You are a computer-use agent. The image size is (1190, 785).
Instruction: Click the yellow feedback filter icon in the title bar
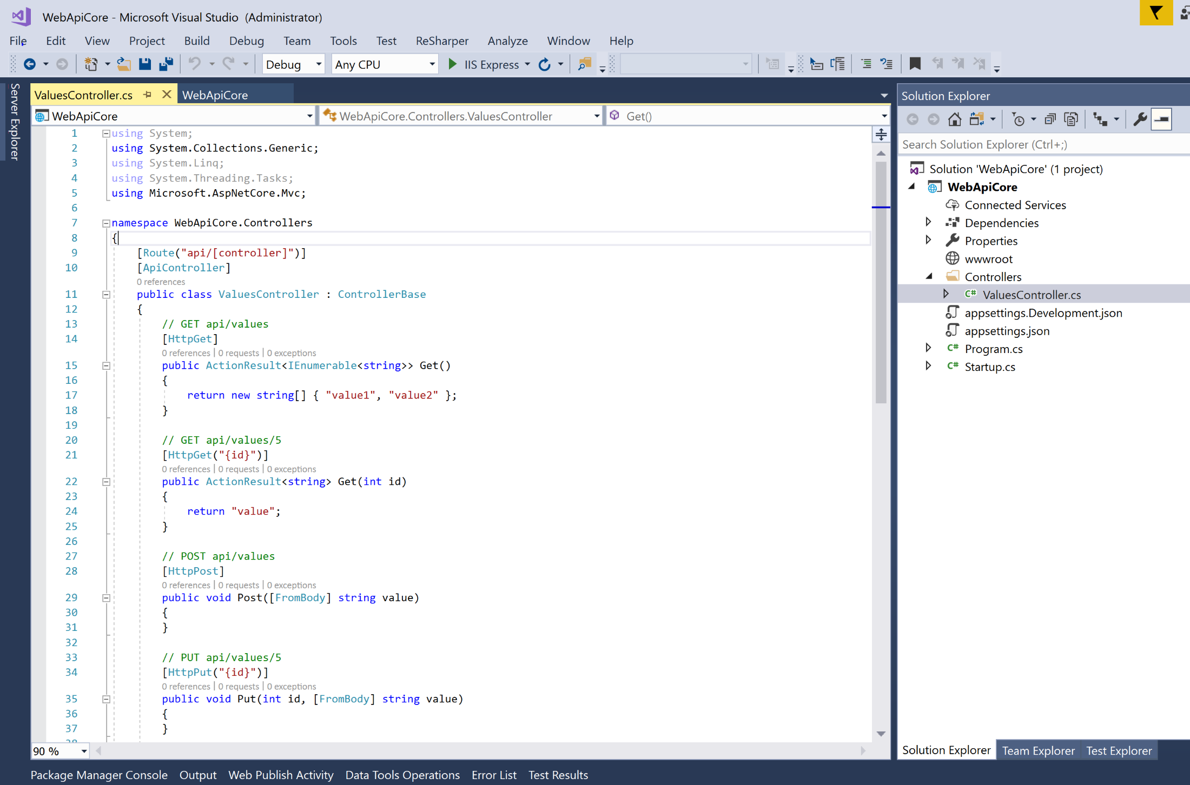(1156, 12)
